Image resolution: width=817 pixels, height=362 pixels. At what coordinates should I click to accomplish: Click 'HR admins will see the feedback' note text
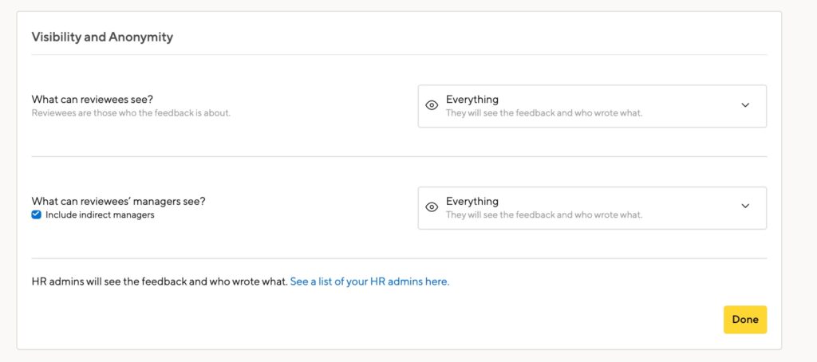pos(160,281)
